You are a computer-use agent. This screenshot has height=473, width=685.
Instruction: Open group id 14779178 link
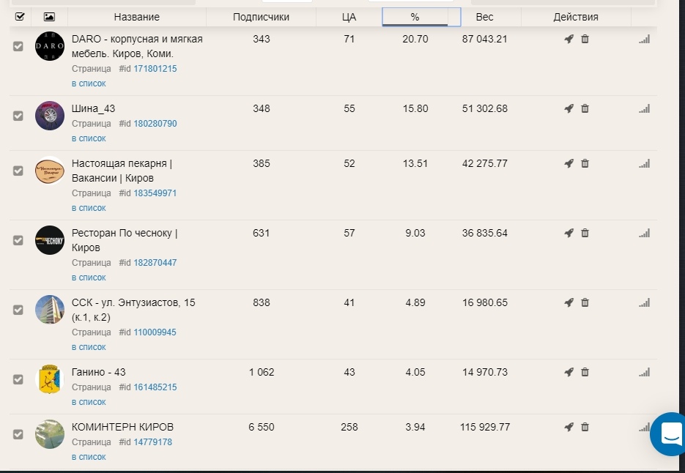coord(153,442)
